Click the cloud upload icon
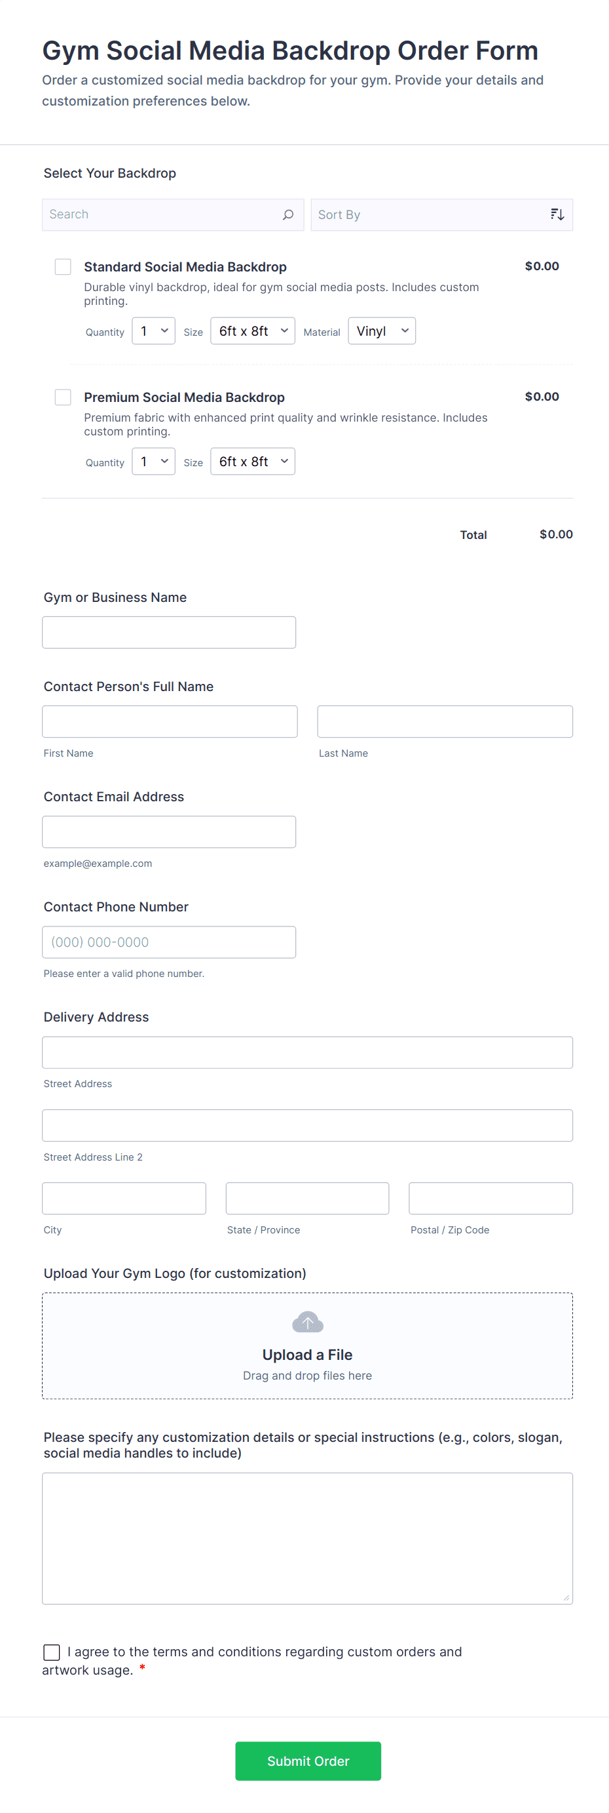 tap(306, 1322)
